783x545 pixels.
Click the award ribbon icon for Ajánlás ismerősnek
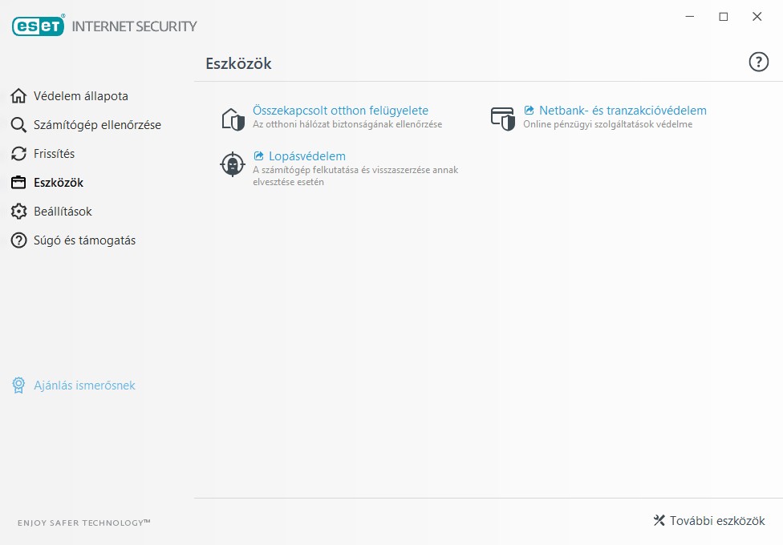pos(18,386)
